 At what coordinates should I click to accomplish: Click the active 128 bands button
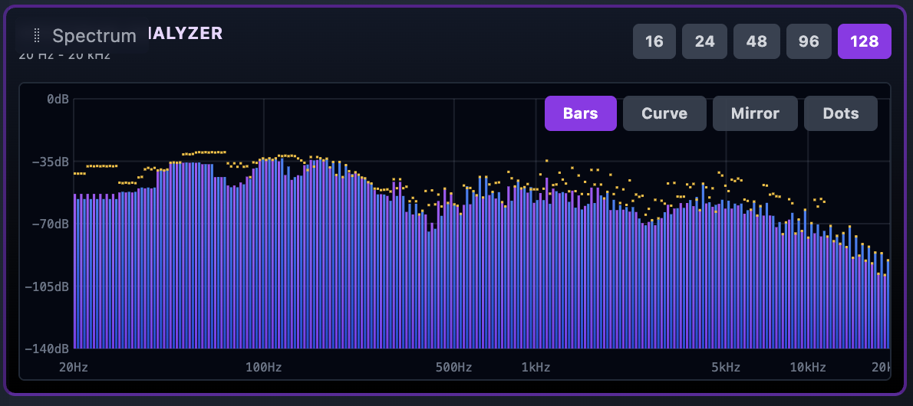click(864, 41)
